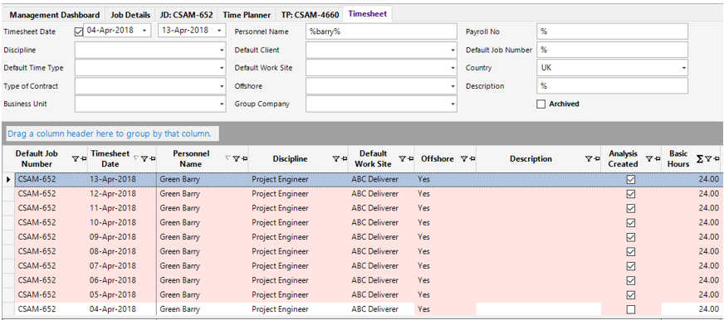Expand the Default Time Type dropdown
Screen dimensions: 724x320
point(222,68)
